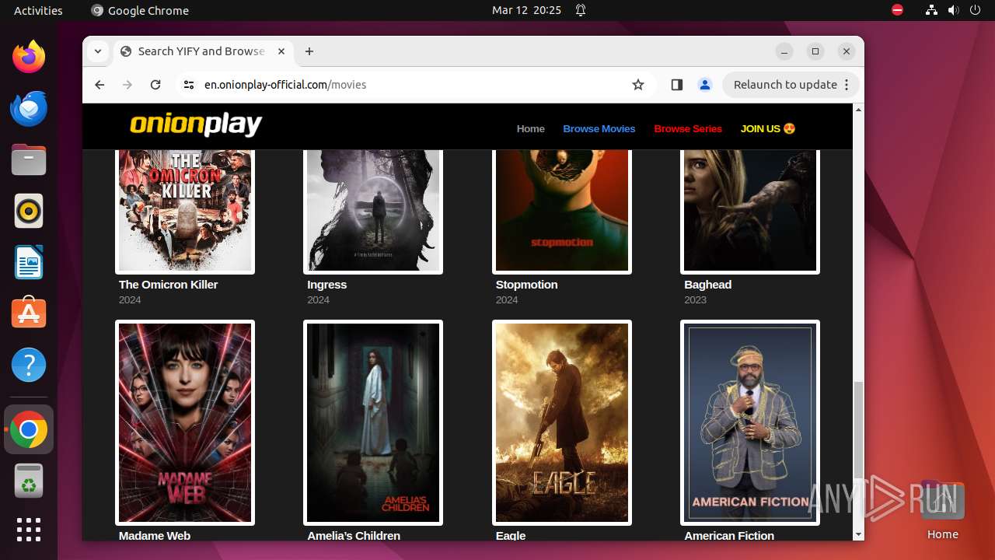The image size is (995, 560).
Task: Click the Baghead title text
Action: (x=708, y=285)
